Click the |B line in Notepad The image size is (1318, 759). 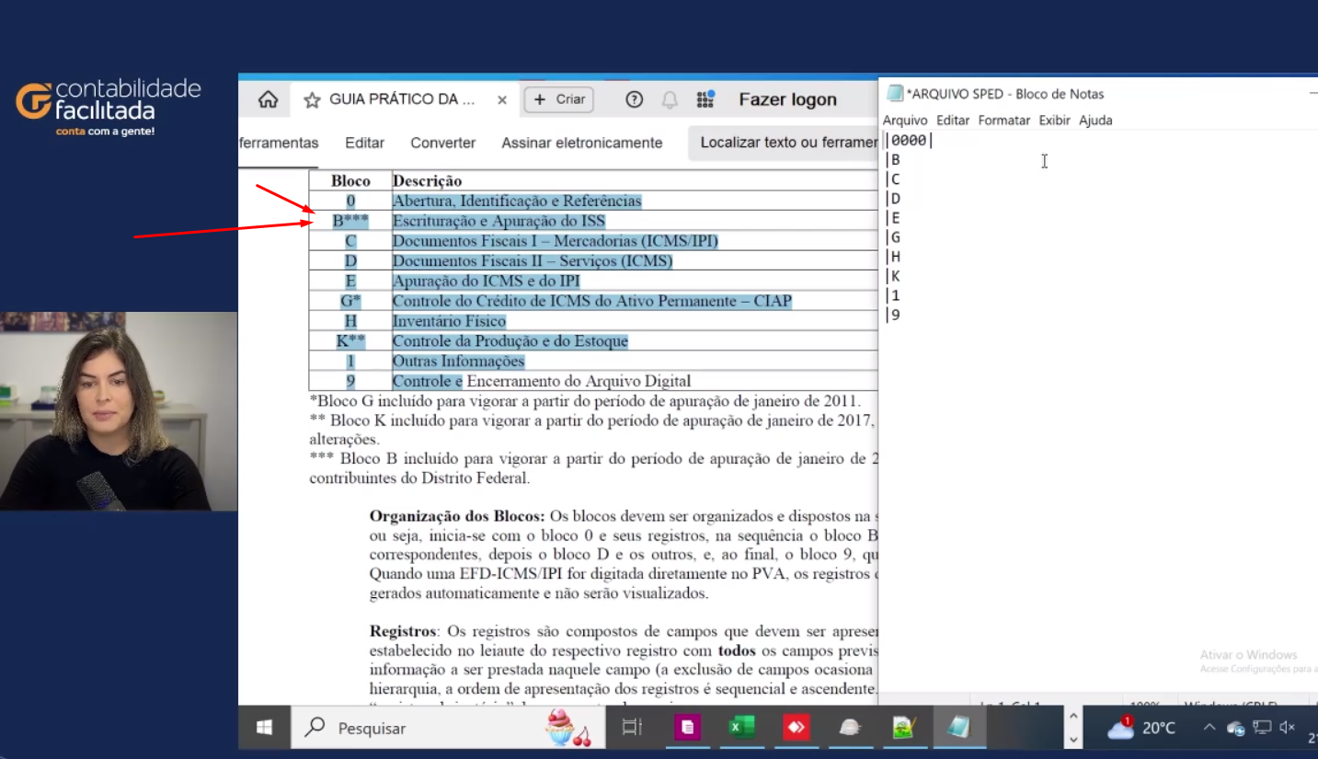click(x=892, y=160)
